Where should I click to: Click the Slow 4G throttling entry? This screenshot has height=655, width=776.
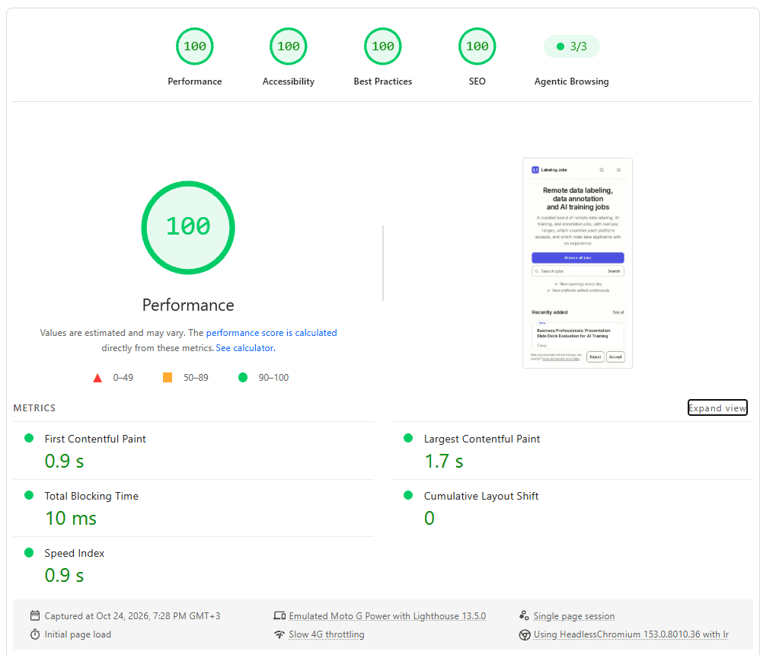[x=327, y=634]
